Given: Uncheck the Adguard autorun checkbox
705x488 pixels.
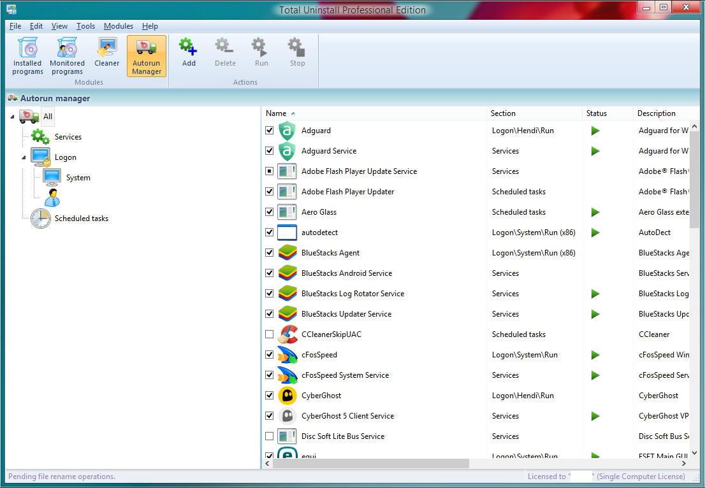Looking at the screenshot, I should click(x=270, y=131).
